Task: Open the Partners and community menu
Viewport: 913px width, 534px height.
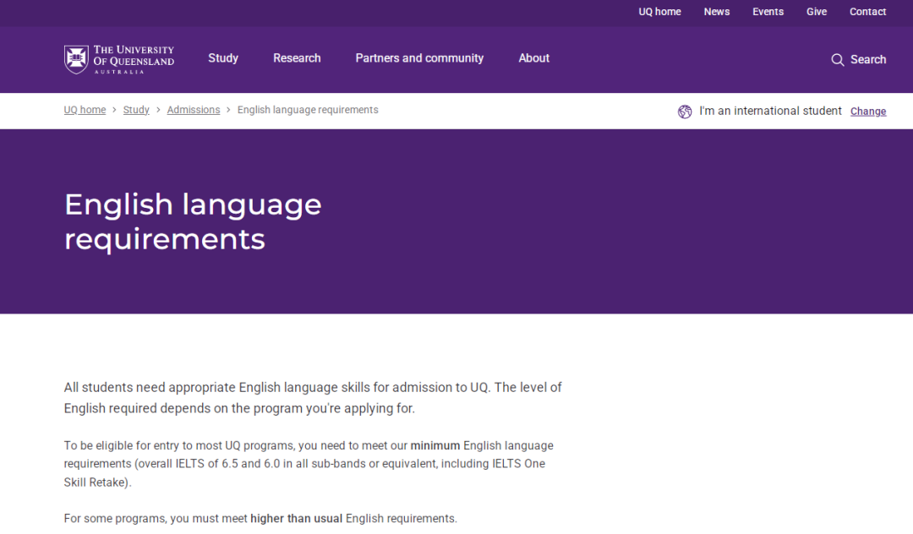Action: 419,58
